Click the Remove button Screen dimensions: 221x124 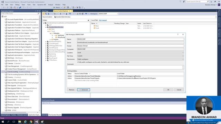(71, 90)
